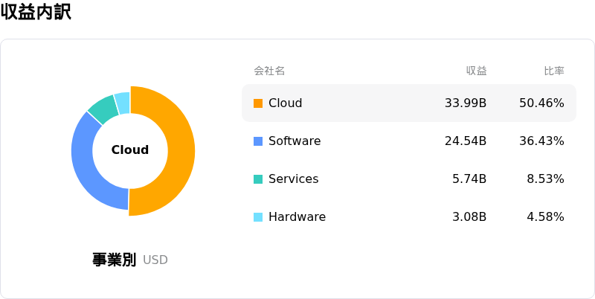The image size is (595, 299).
Task: Click the 5.74B revenue value
Action: point(469,179)
